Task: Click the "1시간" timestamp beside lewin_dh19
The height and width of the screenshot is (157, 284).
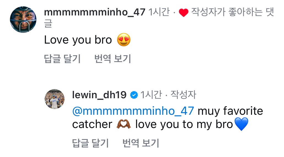Action: (151, 95)
